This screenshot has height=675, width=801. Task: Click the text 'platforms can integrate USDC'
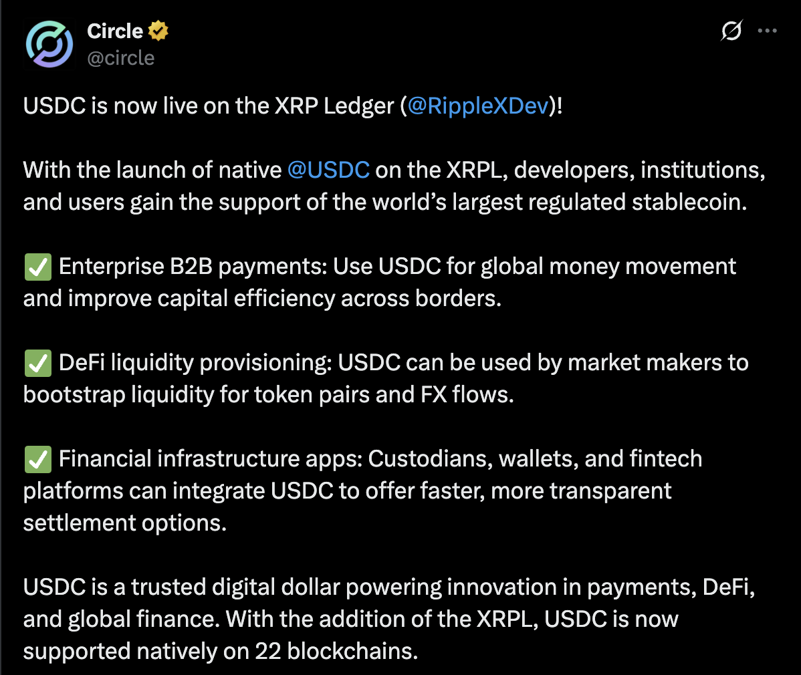(x=179, y=491)
